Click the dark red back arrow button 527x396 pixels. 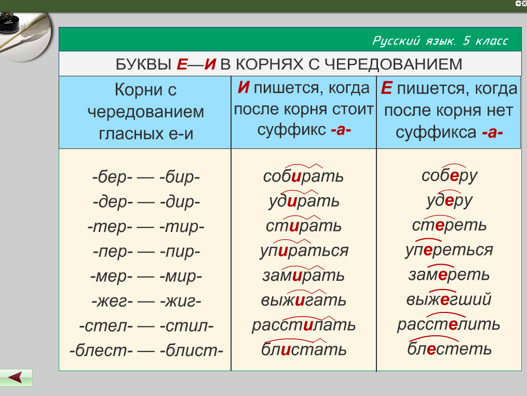[x=16, y=377]
